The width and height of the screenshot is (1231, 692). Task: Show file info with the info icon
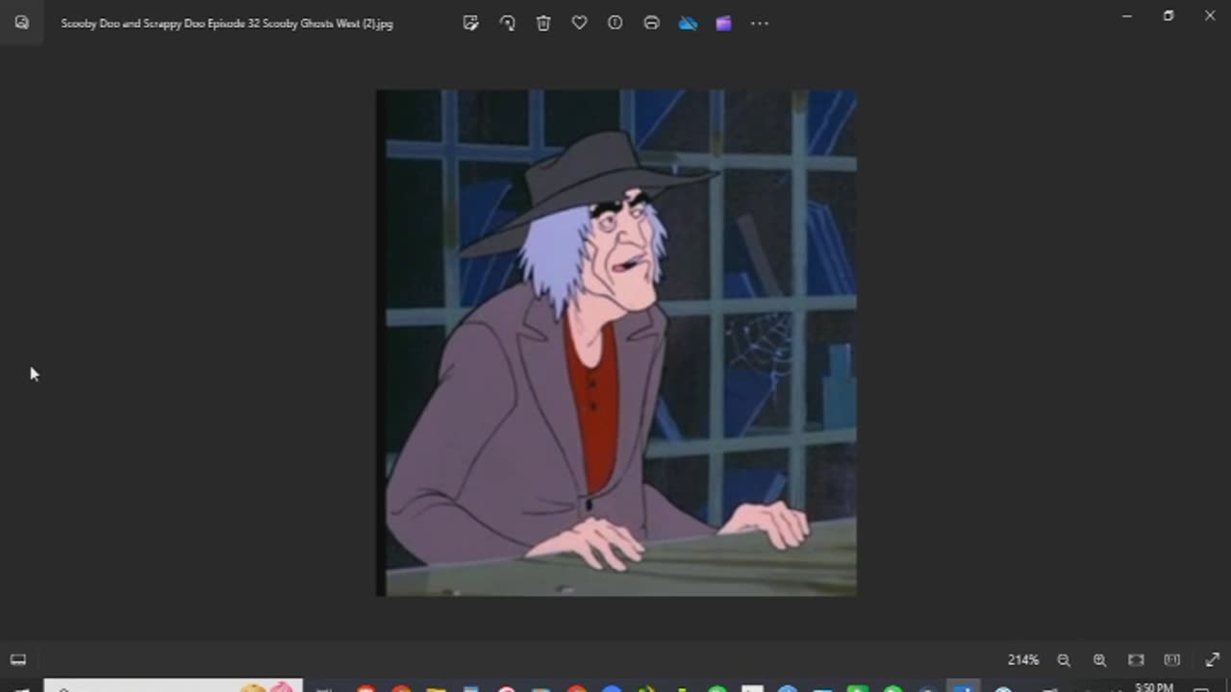pos(615,23)
